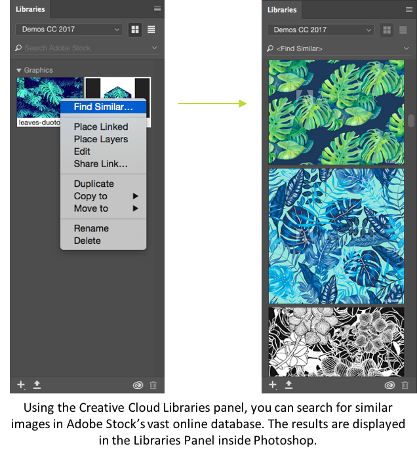The width and height of the screenshot is (417, 457).
Task: Switch left panel to grid view
Action: pos(135,30)
